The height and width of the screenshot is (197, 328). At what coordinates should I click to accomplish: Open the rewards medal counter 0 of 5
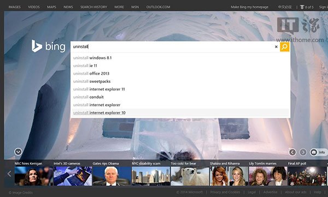[x=307, y=7]
